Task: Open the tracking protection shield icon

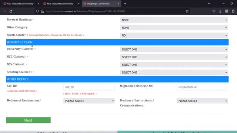Action: click(37, 11)
